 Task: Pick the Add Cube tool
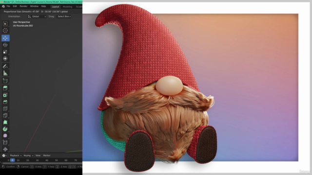pyautogui.click(x=5, y=81)
